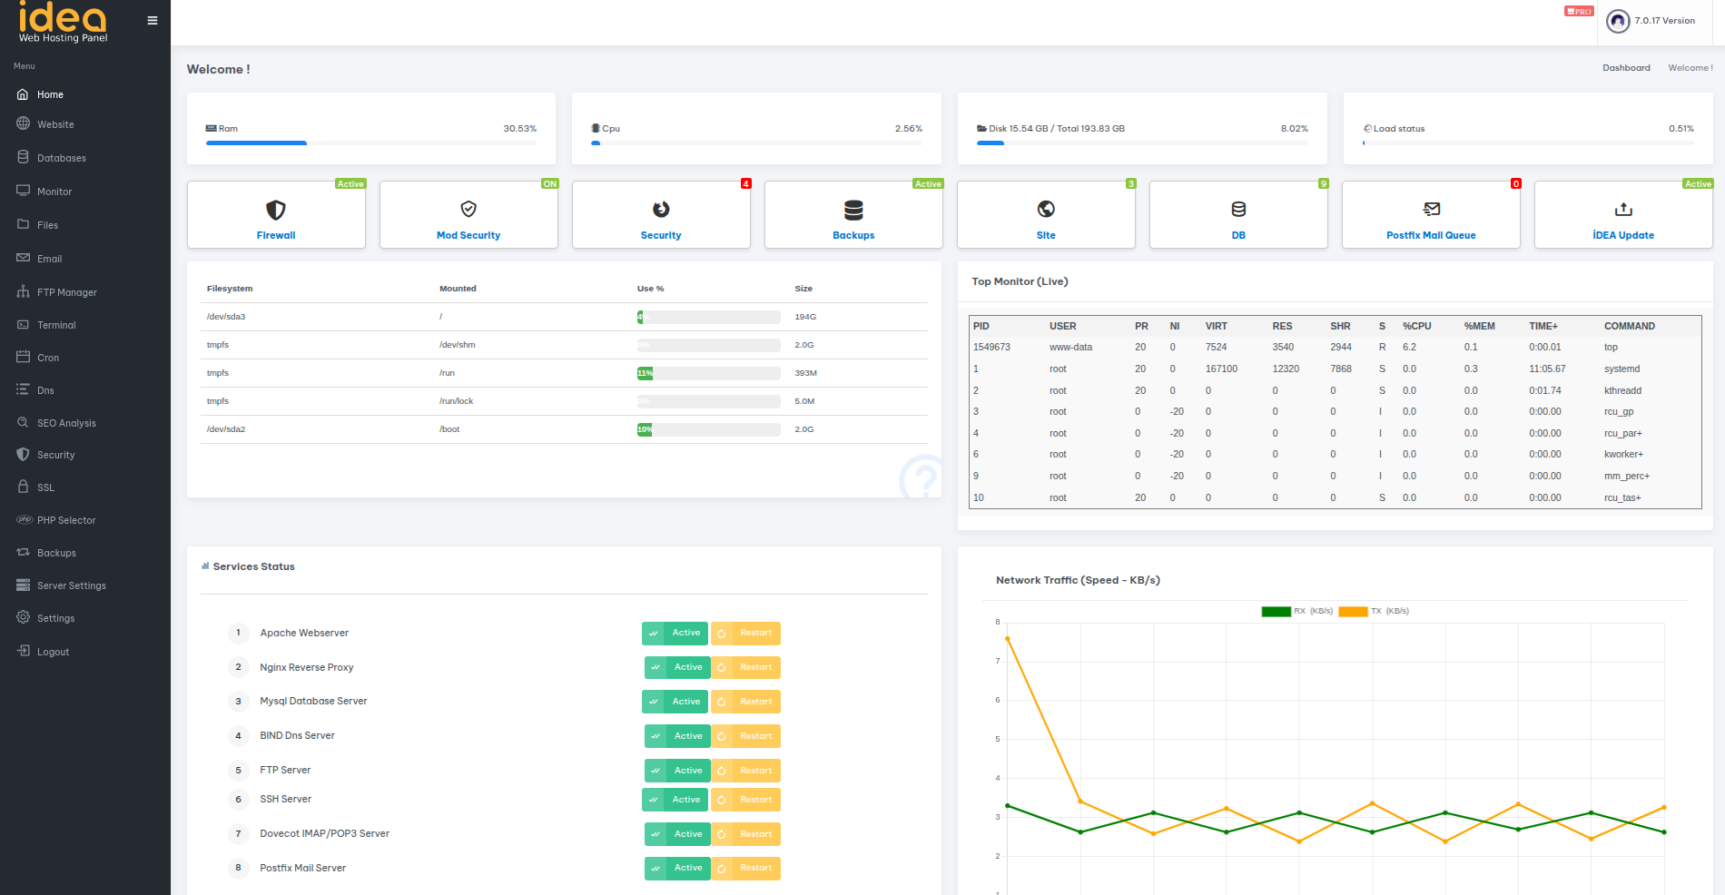The height and width of the screenshot is (895, 1725).
Task: Click the Mod Security shield icon
Action: (468, 210)
